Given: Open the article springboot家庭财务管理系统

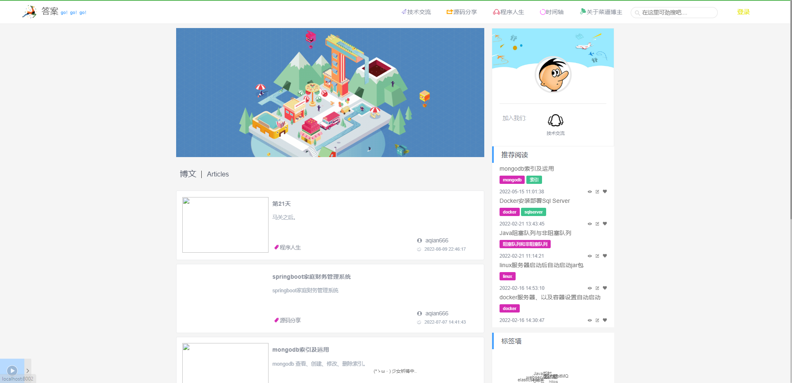Looking at the screenshot, I should [x=311, y=277].
